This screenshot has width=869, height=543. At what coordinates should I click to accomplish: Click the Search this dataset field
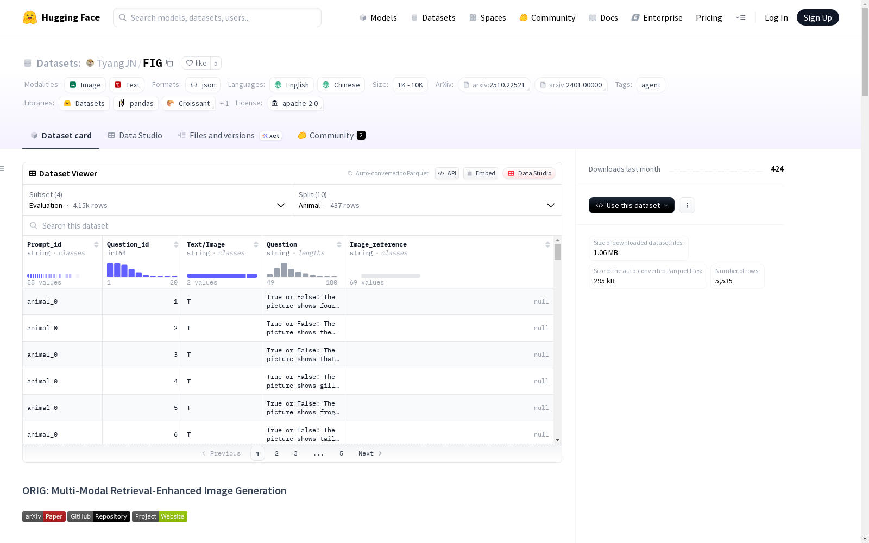pos(292,225)
